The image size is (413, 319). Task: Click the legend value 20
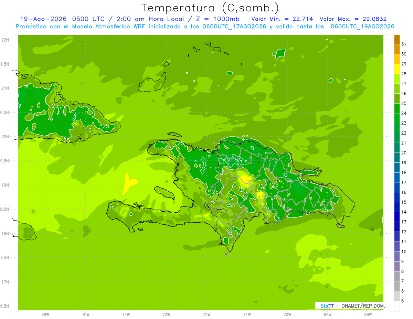point(404,153)
